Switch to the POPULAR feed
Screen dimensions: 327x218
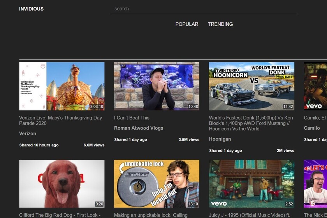[186, 24]
